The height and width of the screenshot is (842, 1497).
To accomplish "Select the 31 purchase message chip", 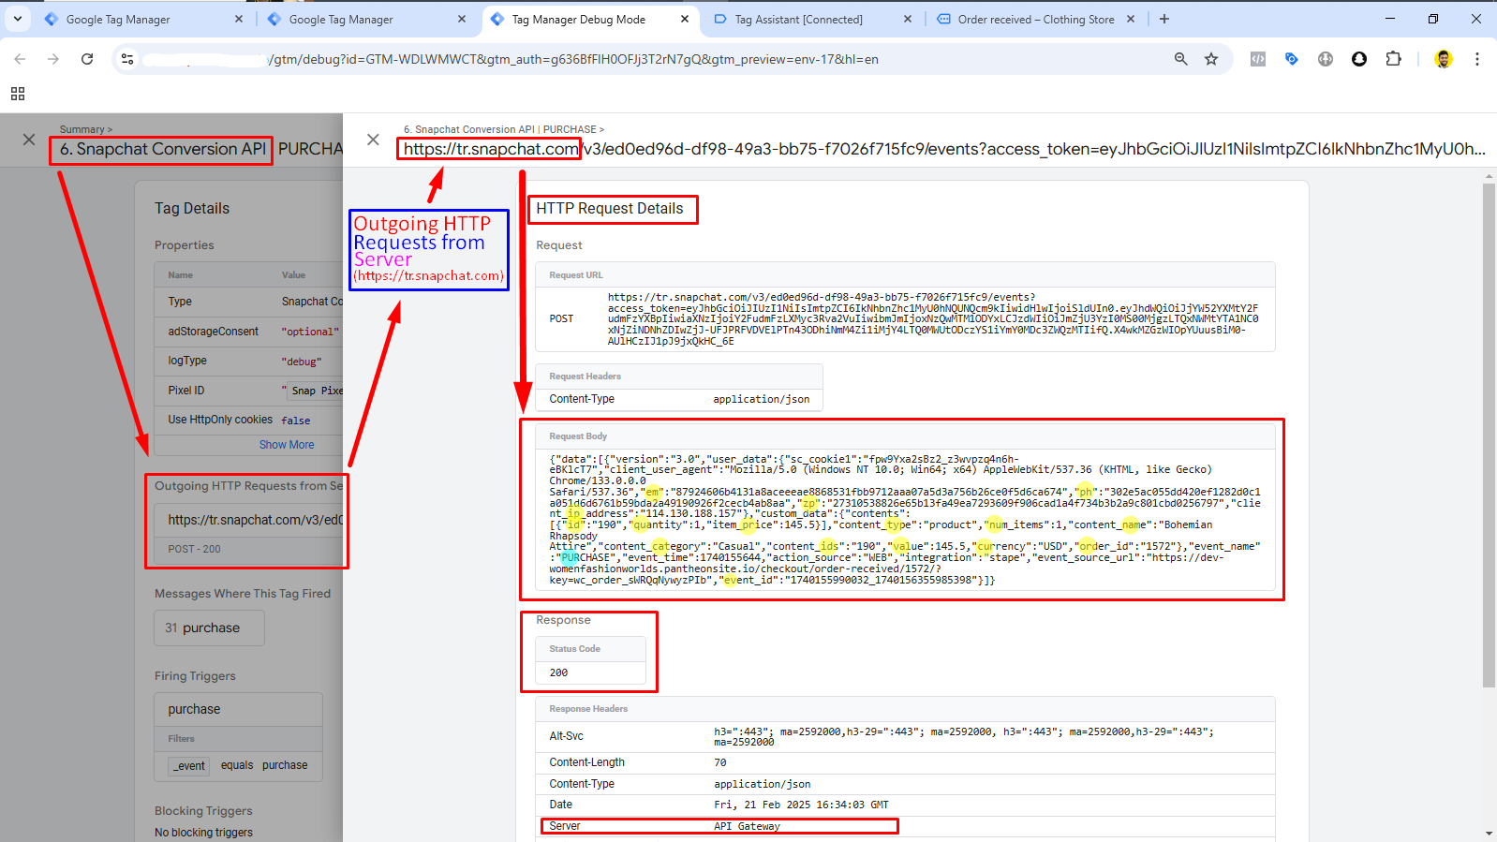I will coord(208,628).
